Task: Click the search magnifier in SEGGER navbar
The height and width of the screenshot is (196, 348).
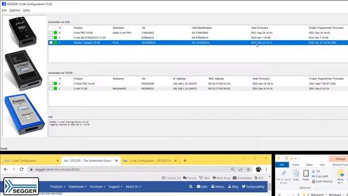Action: pos(191,187)
